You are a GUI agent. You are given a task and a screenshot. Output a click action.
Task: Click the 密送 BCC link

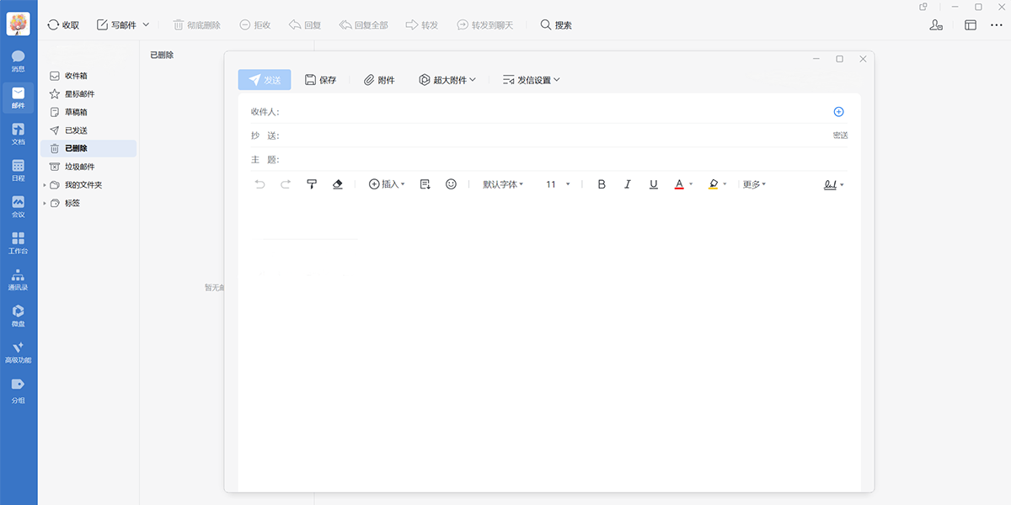pos(840,136)
